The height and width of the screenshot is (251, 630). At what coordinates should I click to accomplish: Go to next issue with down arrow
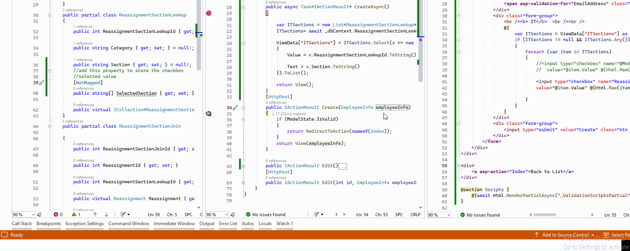point(106,215)
